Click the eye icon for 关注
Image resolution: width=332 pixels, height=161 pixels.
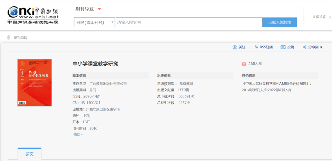pos(235,47)
